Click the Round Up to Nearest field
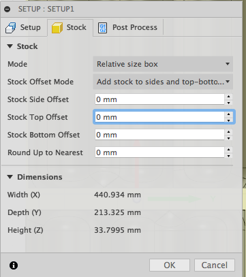The height and width of the screenshot is (277, 246). 159,152
